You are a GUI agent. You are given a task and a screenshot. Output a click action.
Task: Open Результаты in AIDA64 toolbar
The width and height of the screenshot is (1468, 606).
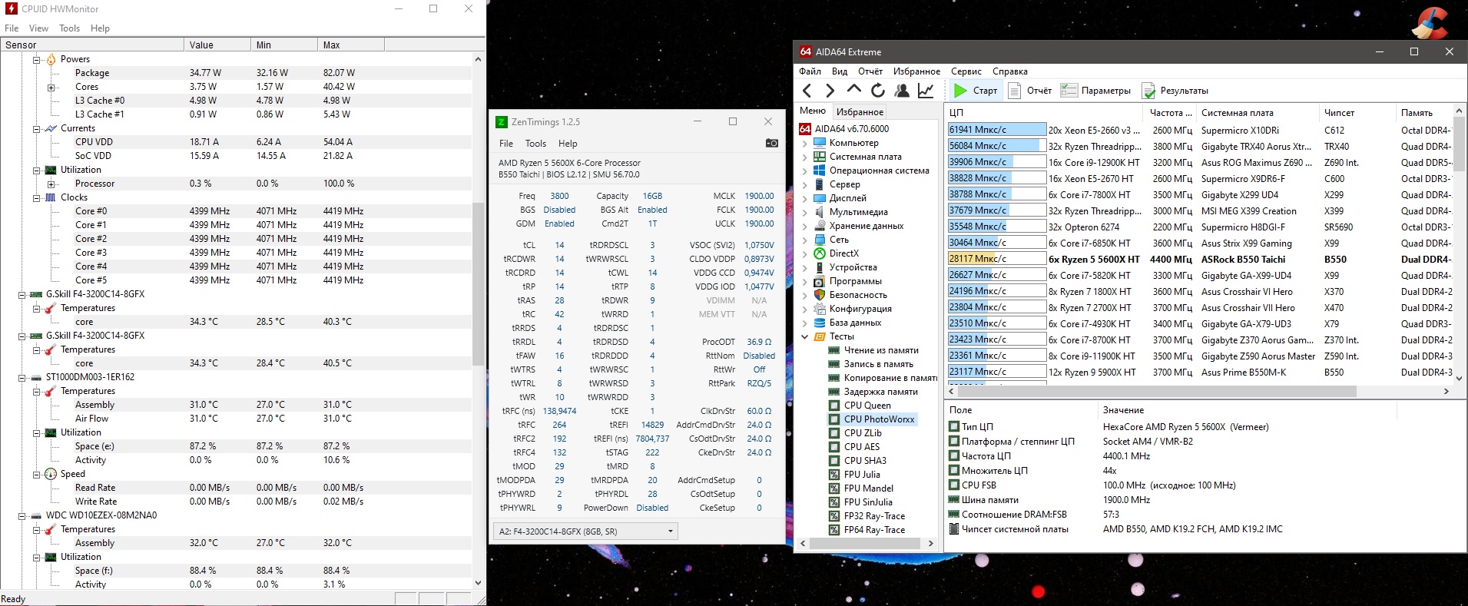pyautogui.click(x=1175, y=91)
